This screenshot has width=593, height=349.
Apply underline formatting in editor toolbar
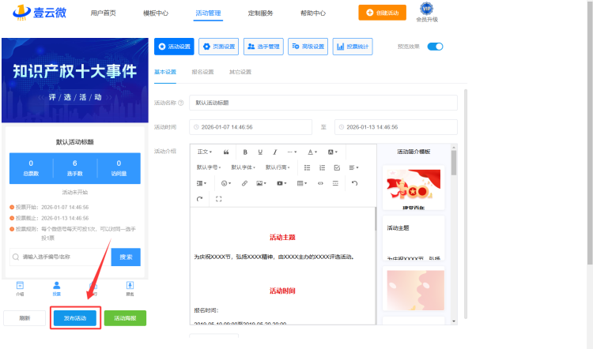point(260,152)
